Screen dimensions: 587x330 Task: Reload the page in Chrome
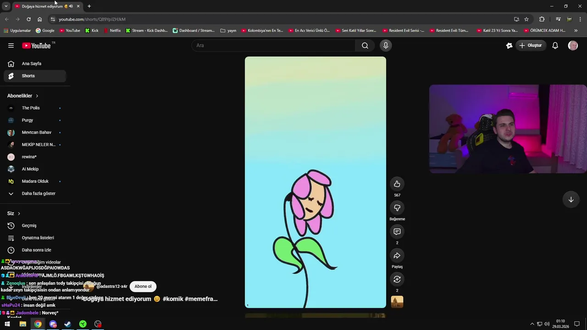tap(28, 19)
